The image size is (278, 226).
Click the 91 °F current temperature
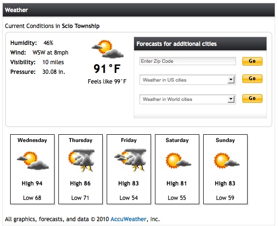[107, 69]
